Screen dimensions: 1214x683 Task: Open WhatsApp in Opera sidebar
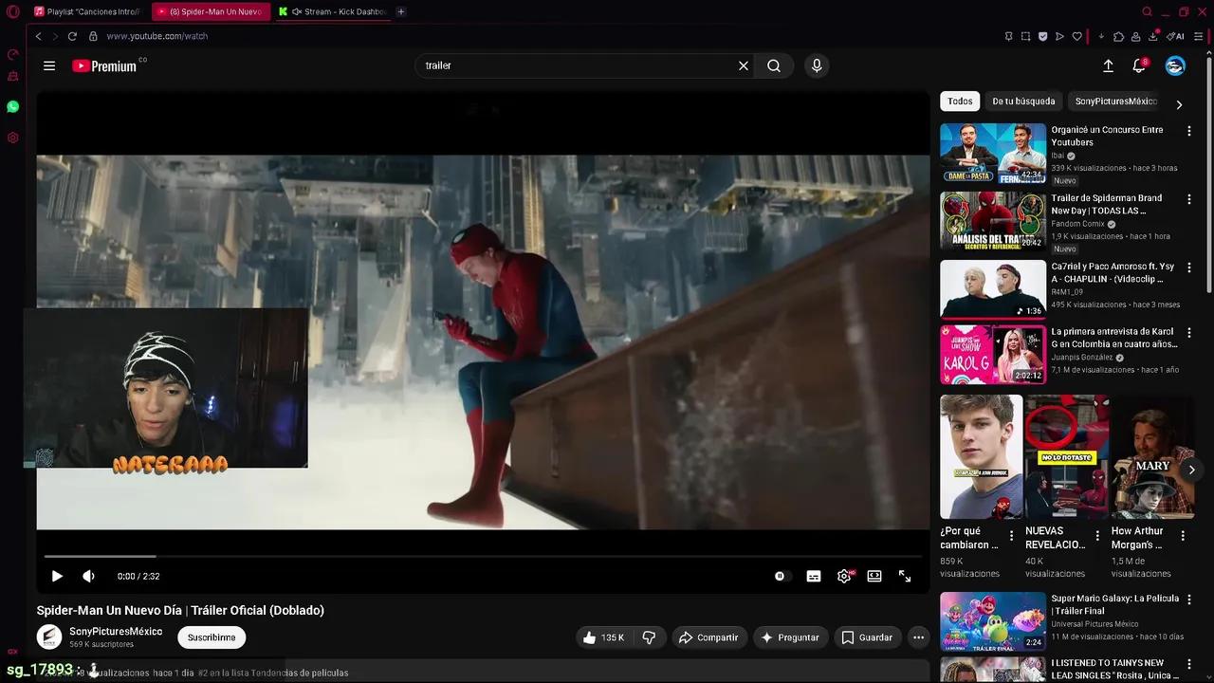[12, 107]
